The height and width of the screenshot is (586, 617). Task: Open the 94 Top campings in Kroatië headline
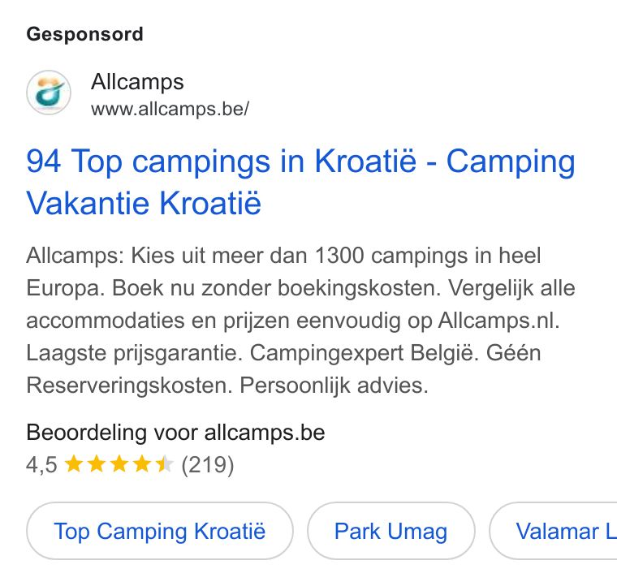pos(300,182)
